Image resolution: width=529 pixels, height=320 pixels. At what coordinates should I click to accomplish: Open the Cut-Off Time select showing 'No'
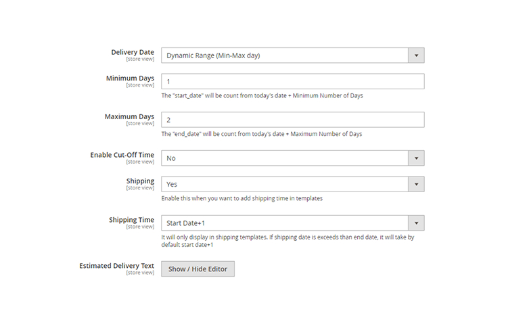[x=284, y=158]
